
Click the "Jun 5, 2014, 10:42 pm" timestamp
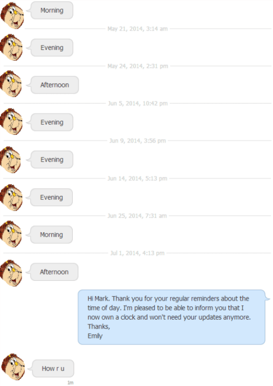pyautogui.click(x=137, y=103)
